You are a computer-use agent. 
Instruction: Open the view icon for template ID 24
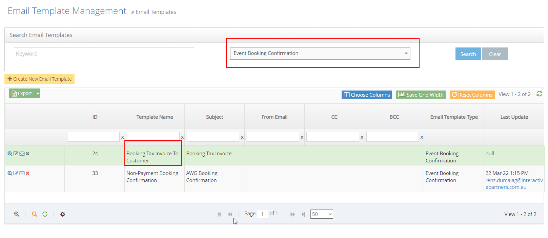click(10, 154)
